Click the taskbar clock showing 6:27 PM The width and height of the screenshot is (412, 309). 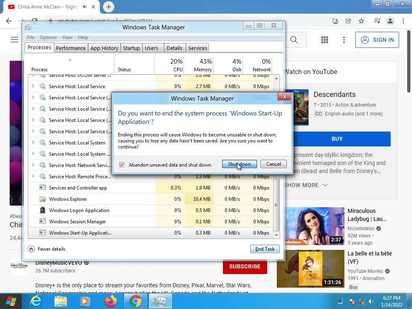[x=391, y=301]
